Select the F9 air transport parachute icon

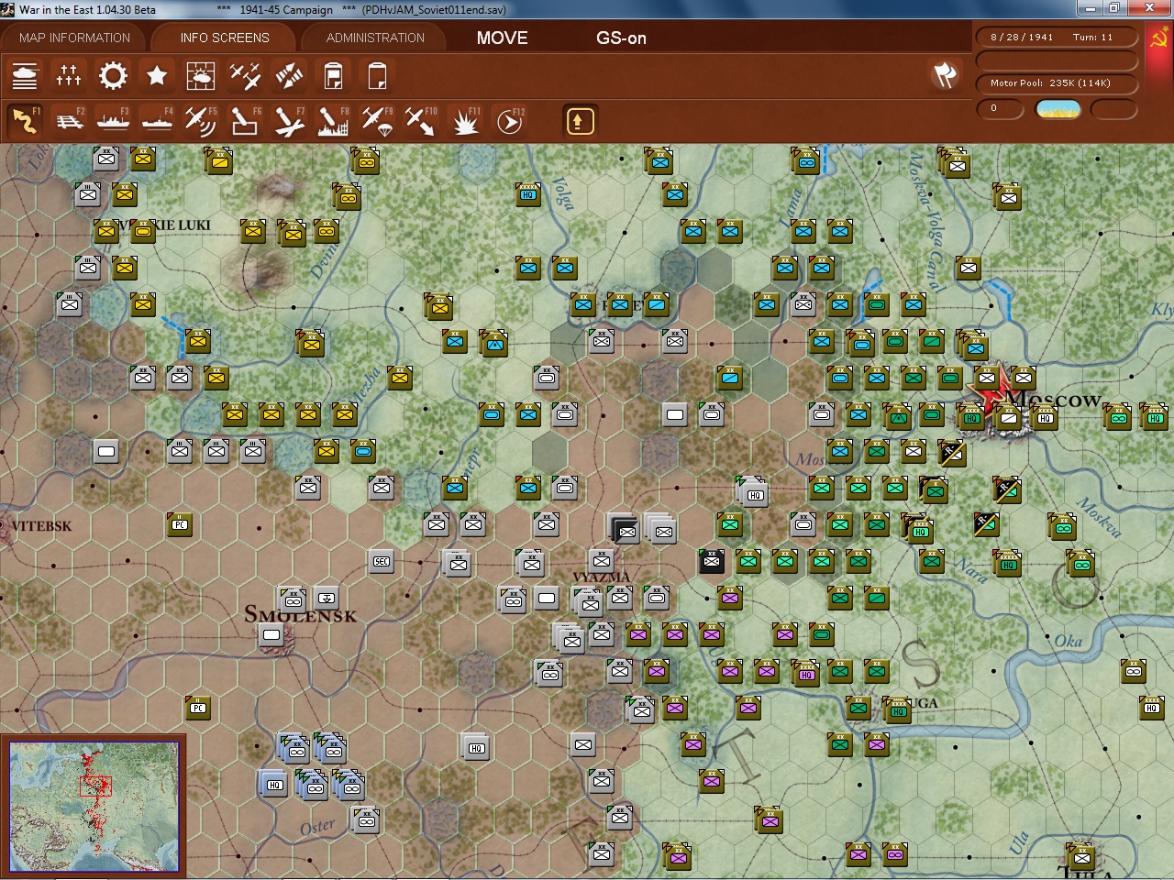pos(377,121)
